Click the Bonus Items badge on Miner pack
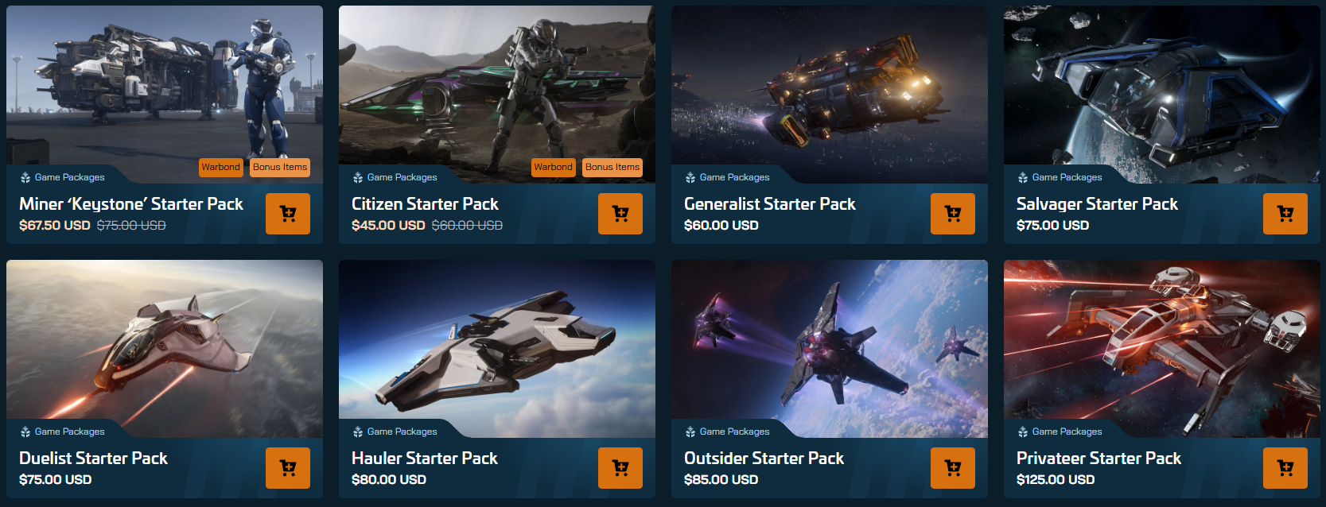Screen dimensions: 1326x507 click(x=280, y=167)
